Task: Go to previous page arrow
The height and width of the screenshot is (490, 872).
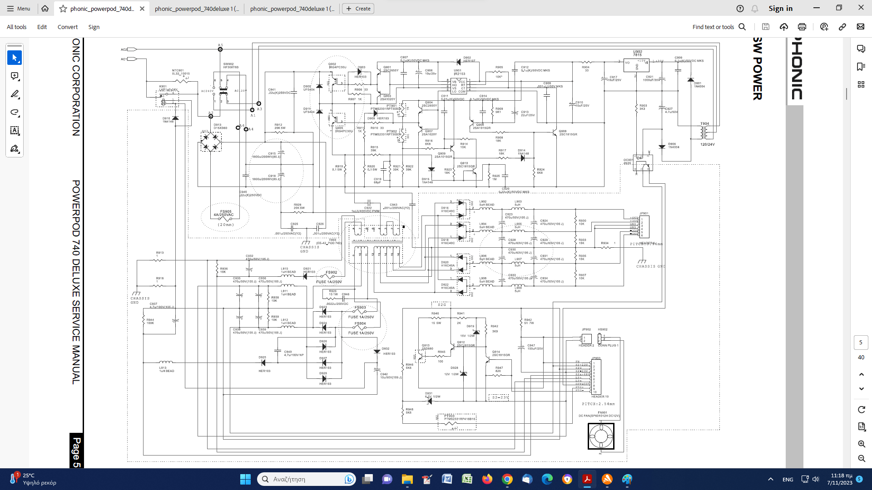Action: (861, 374)
